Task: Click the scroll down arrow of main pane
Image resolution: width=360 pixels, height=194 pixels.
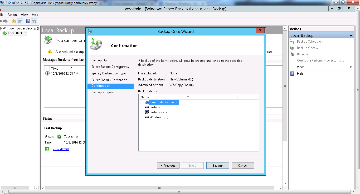Action: click(285, 184)
